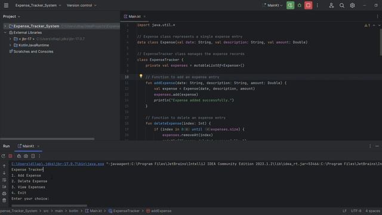The image size is (382, 215).
Task: Click the yellow intention lightbulb
Action: pyautogui.click(x=141, y=76)
